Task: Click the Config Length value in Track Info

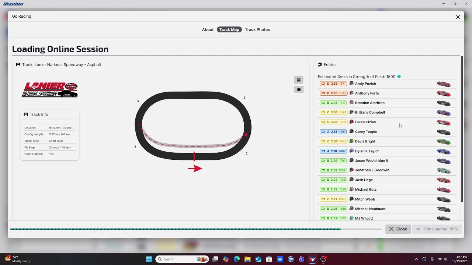Action: (x=59, y=134)
